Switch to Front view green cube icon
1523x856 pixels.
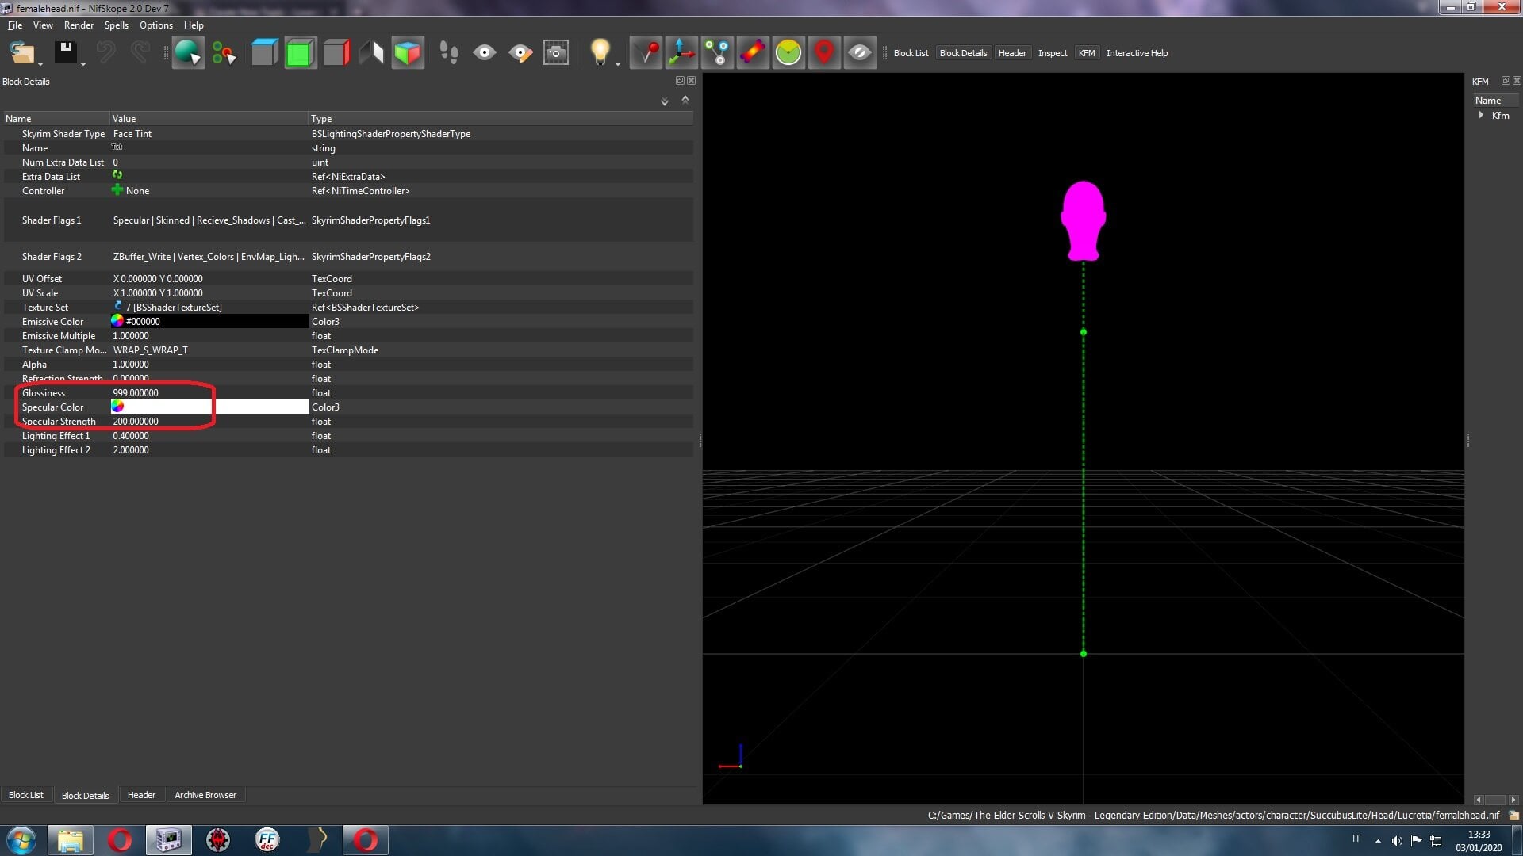pyautogui.click(x=300, y=53)
